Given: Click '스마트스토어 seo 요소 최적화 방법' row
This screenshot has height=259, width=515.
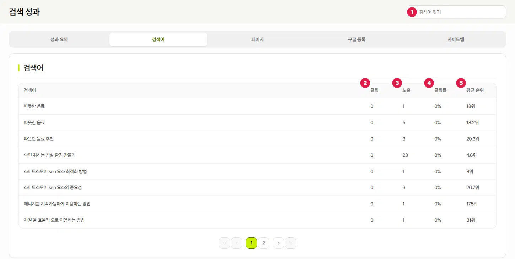Looking at the screenshot, I should 257,171.
